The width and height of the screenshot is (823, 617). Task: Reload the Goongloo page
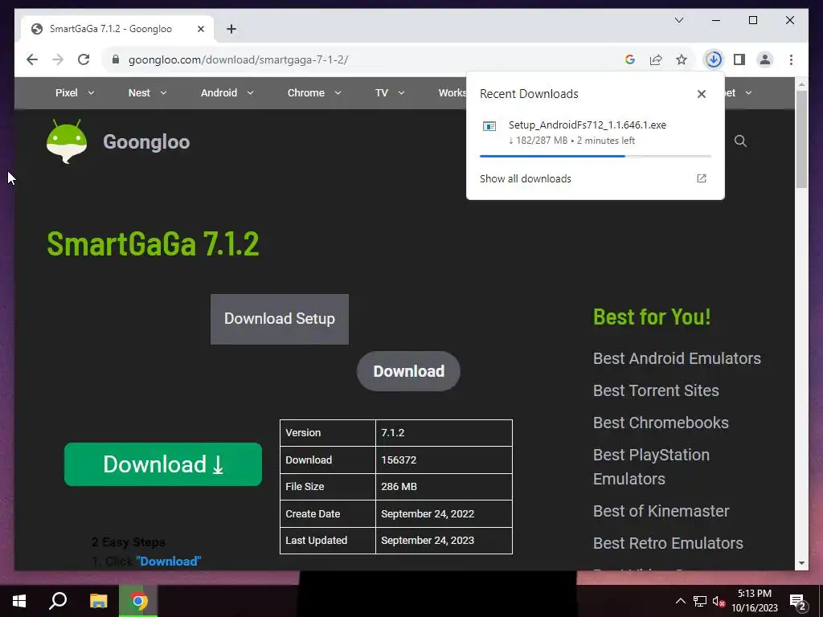(84, 59)
